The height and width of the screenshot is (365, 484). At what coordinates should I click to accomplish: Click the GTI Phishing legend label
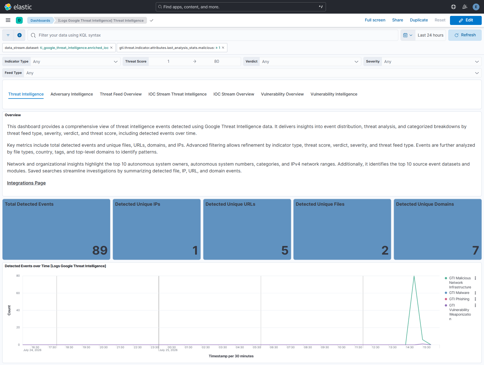pyautogui.click(x=459, y=299)
